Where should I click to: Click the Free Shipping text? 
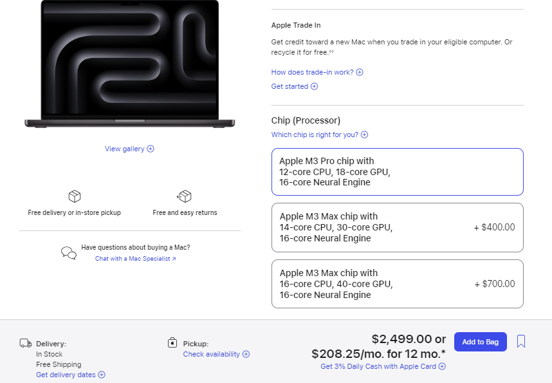(x=59, y=364)
